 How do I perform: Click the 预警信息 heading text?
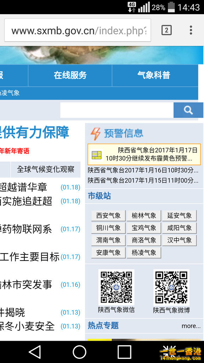(x=124, y=134)
